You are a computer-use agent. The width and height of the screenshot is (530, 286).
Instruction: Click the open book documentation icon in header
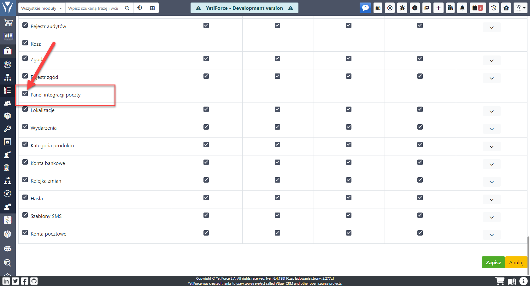378,8
